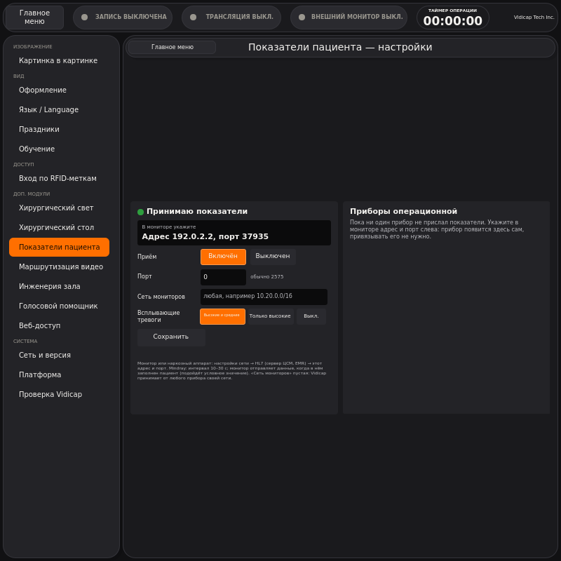Screen dimensions: 561x561
Task: Open Вход по RFID-меткам settings
Action: [x=60, y=178]
